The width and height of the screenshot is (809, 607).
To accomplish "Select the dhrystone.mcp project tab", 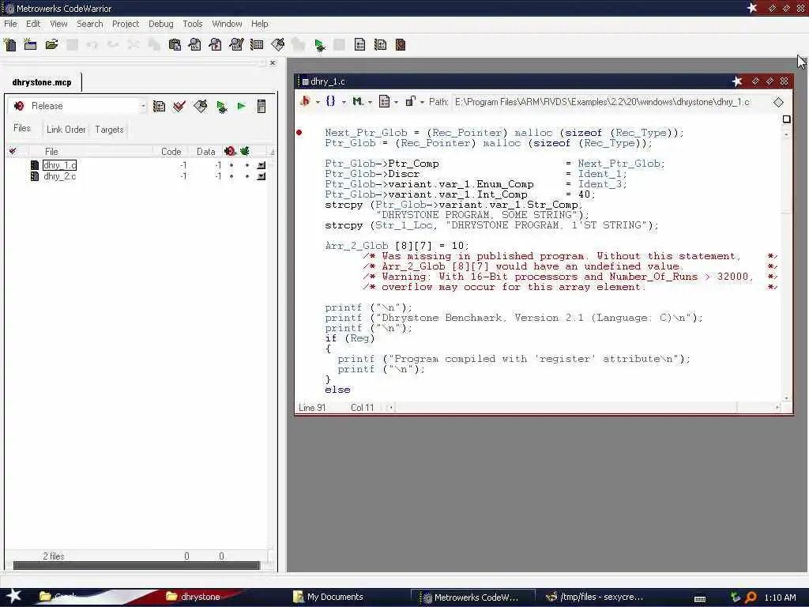I will [x=42, y=82].
